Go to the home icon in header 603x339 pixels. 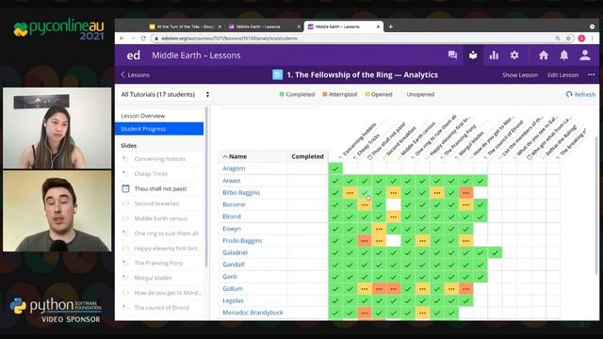(544, 56)
